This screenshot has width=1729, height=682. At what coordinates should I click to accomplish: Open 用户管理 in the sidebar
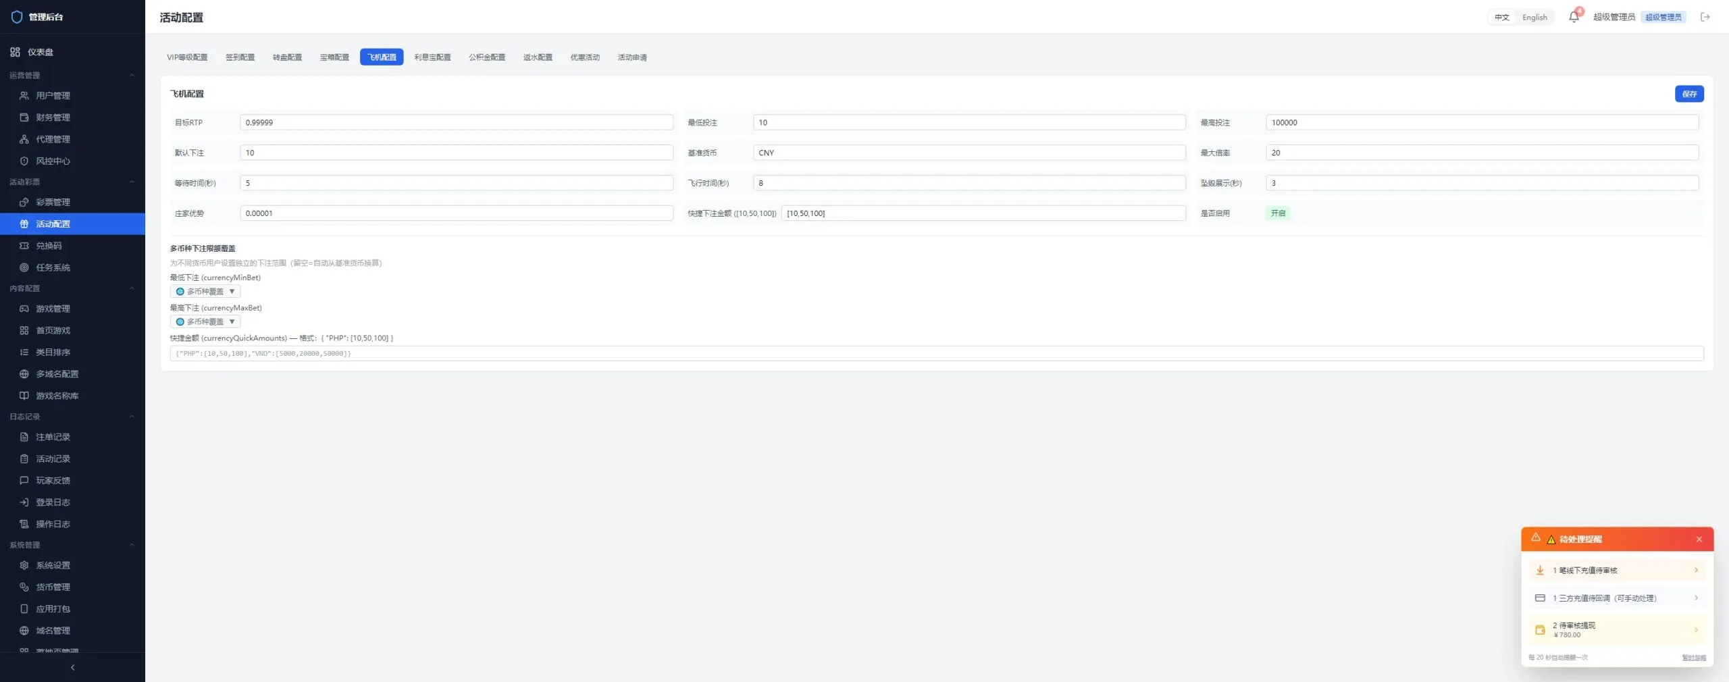(x=72, y=95)
